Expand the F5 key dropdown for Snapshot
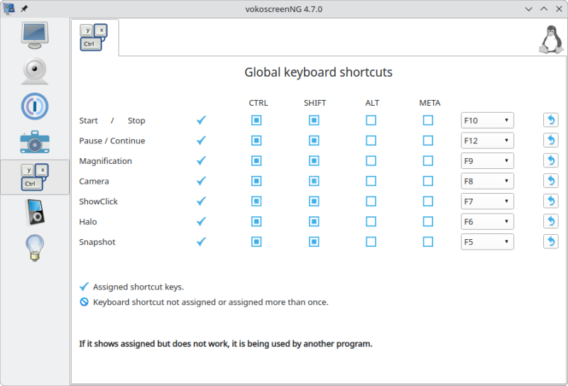Image resolution: width=568 pixels, height=386 pixels. click(x=487, y=241)
